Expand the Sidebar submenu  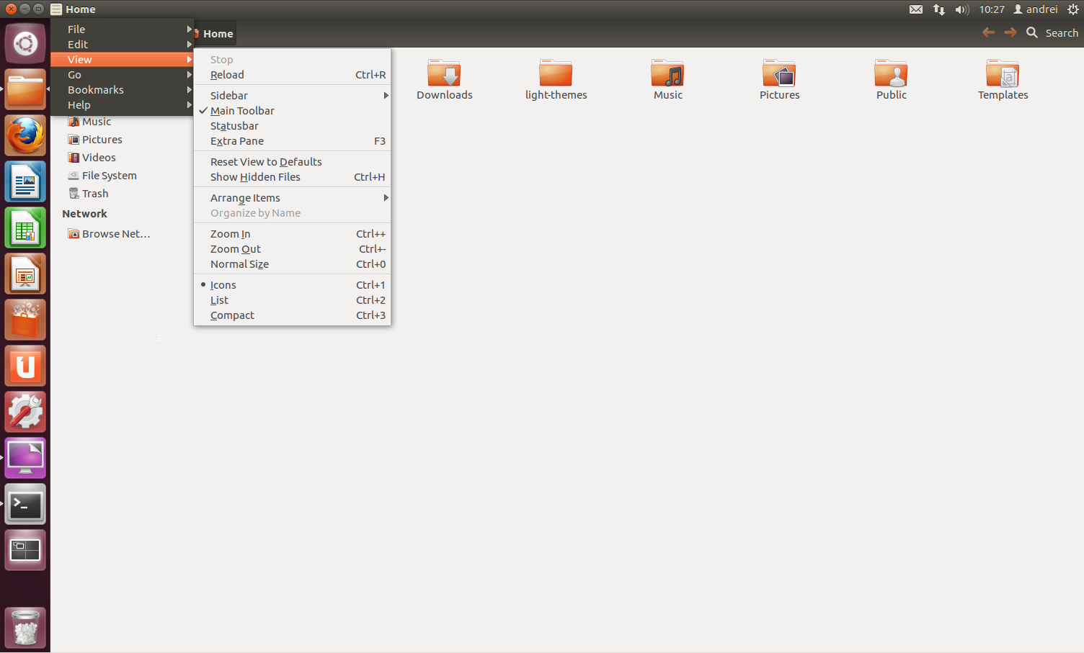point(228,95)
